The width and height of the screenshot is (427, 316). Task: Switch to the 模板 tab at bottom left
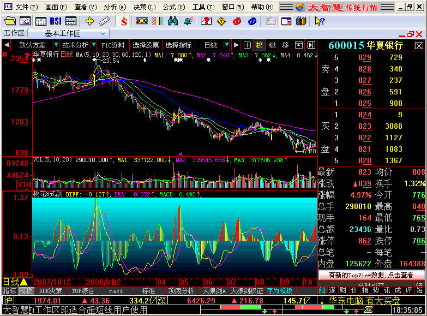[x=26, y=291]
